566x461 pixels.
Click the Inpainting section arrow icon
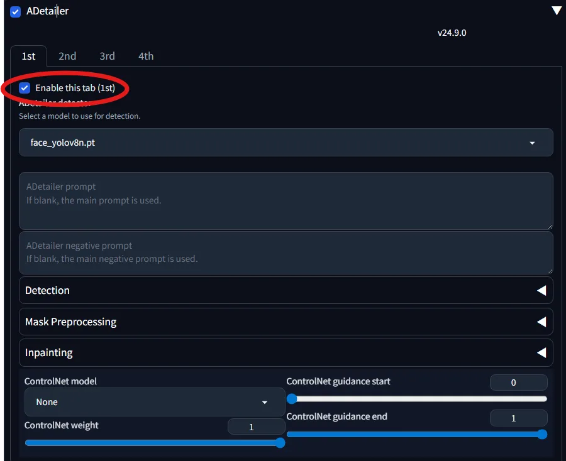[541, 353]
